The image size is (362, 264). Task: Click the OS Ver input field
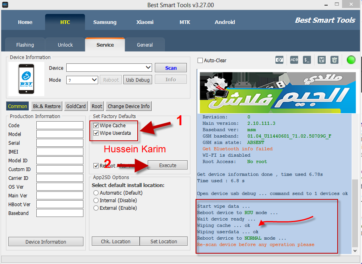pos(60,187)
